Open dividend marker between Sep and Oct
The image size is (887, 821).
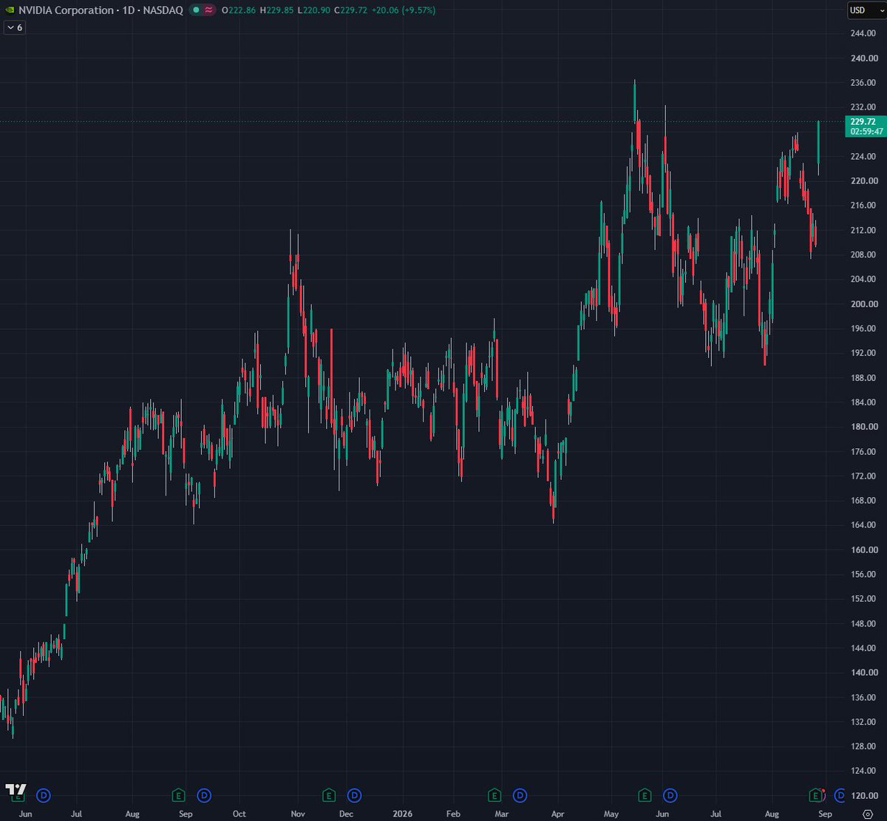tap(204, 795)
